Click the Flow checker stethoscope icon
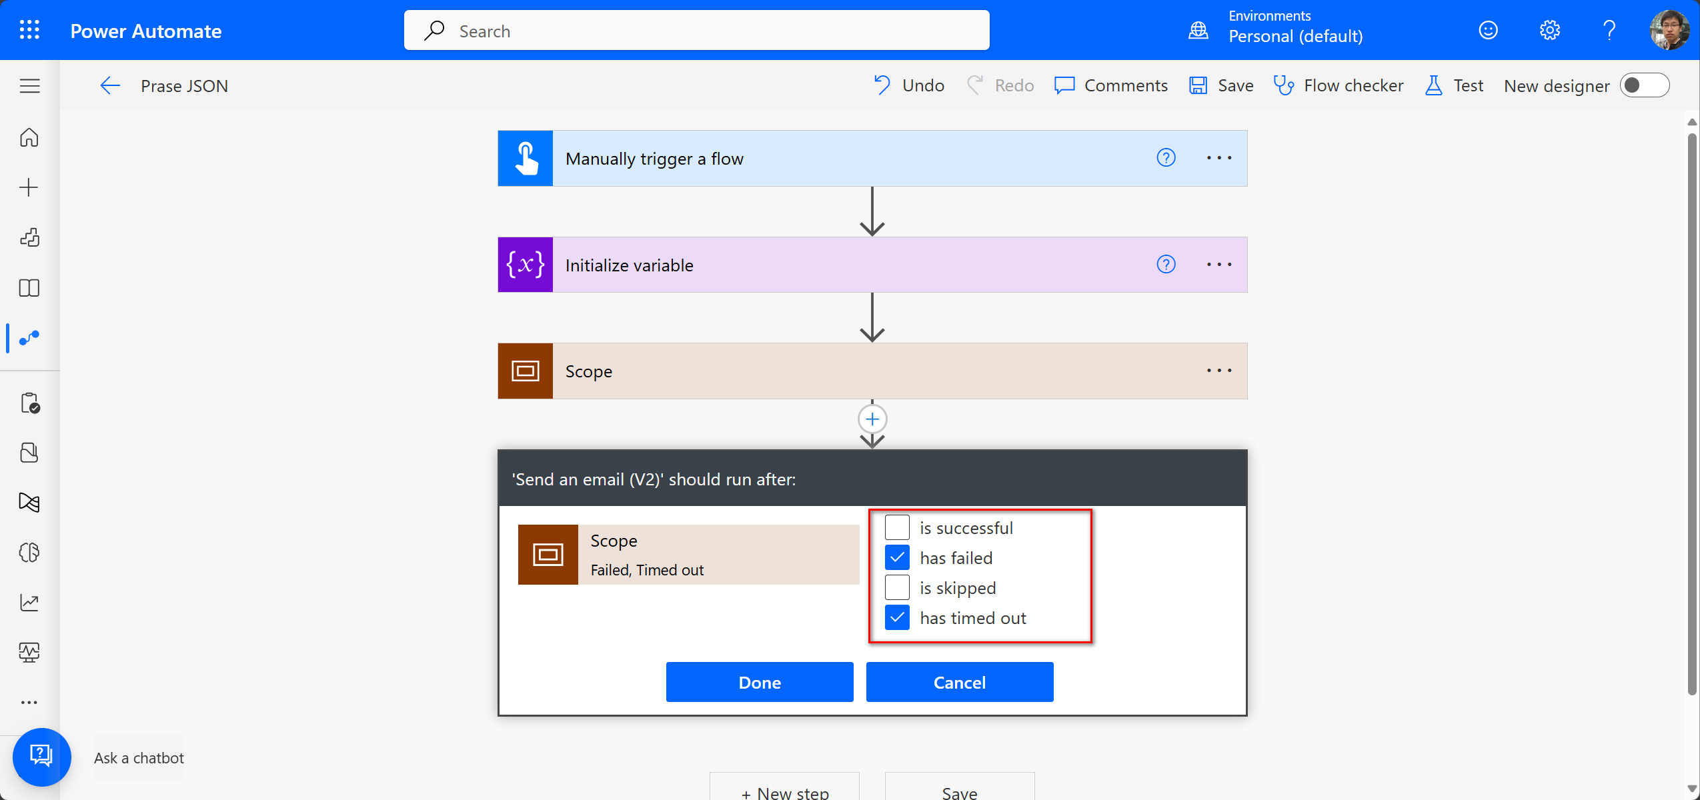The width and height of the screenshot is (1700, 800). 1284,85
